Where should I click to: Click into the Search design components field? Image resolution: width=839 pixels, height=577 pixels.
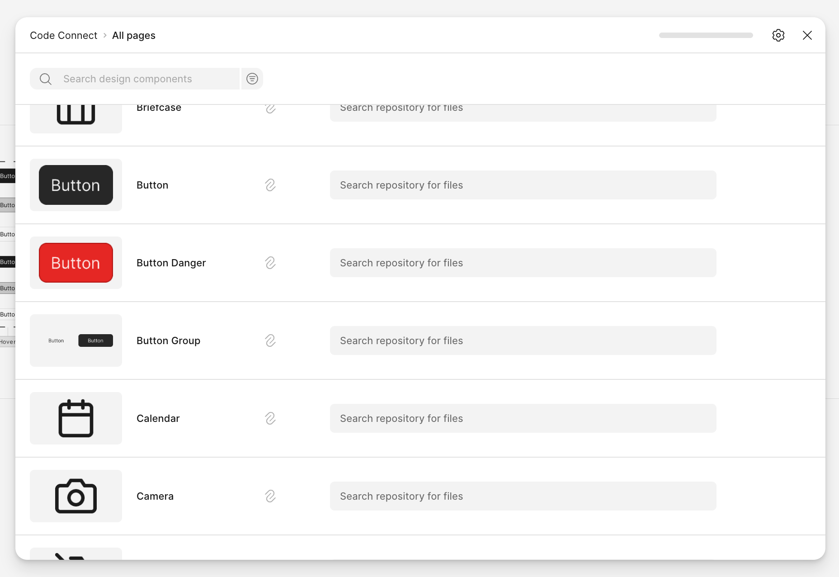coord(145,79)
